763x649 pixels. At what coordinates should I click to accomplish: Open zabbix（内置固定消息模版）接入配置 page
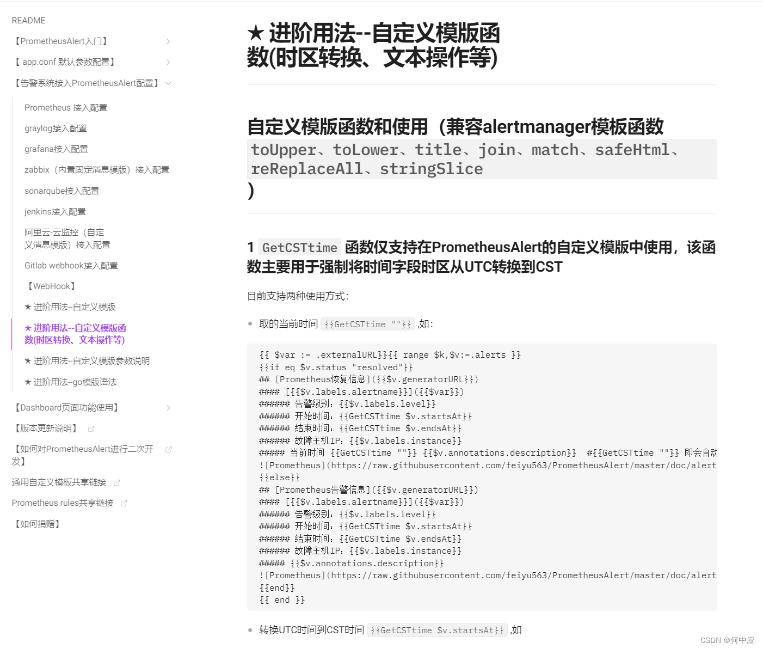pyautogui.click(x=97, y=170)
